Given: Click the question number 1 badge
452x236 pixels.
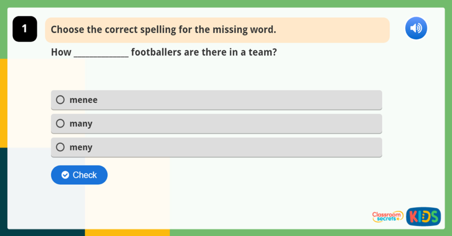Looking at the screenshot, I should pyautogui.click(x=25, y=29).
